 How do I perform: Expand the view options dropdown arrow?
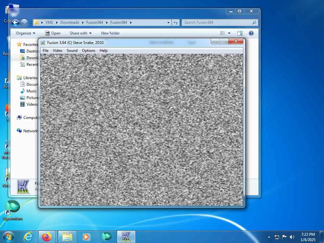[229, 33]
